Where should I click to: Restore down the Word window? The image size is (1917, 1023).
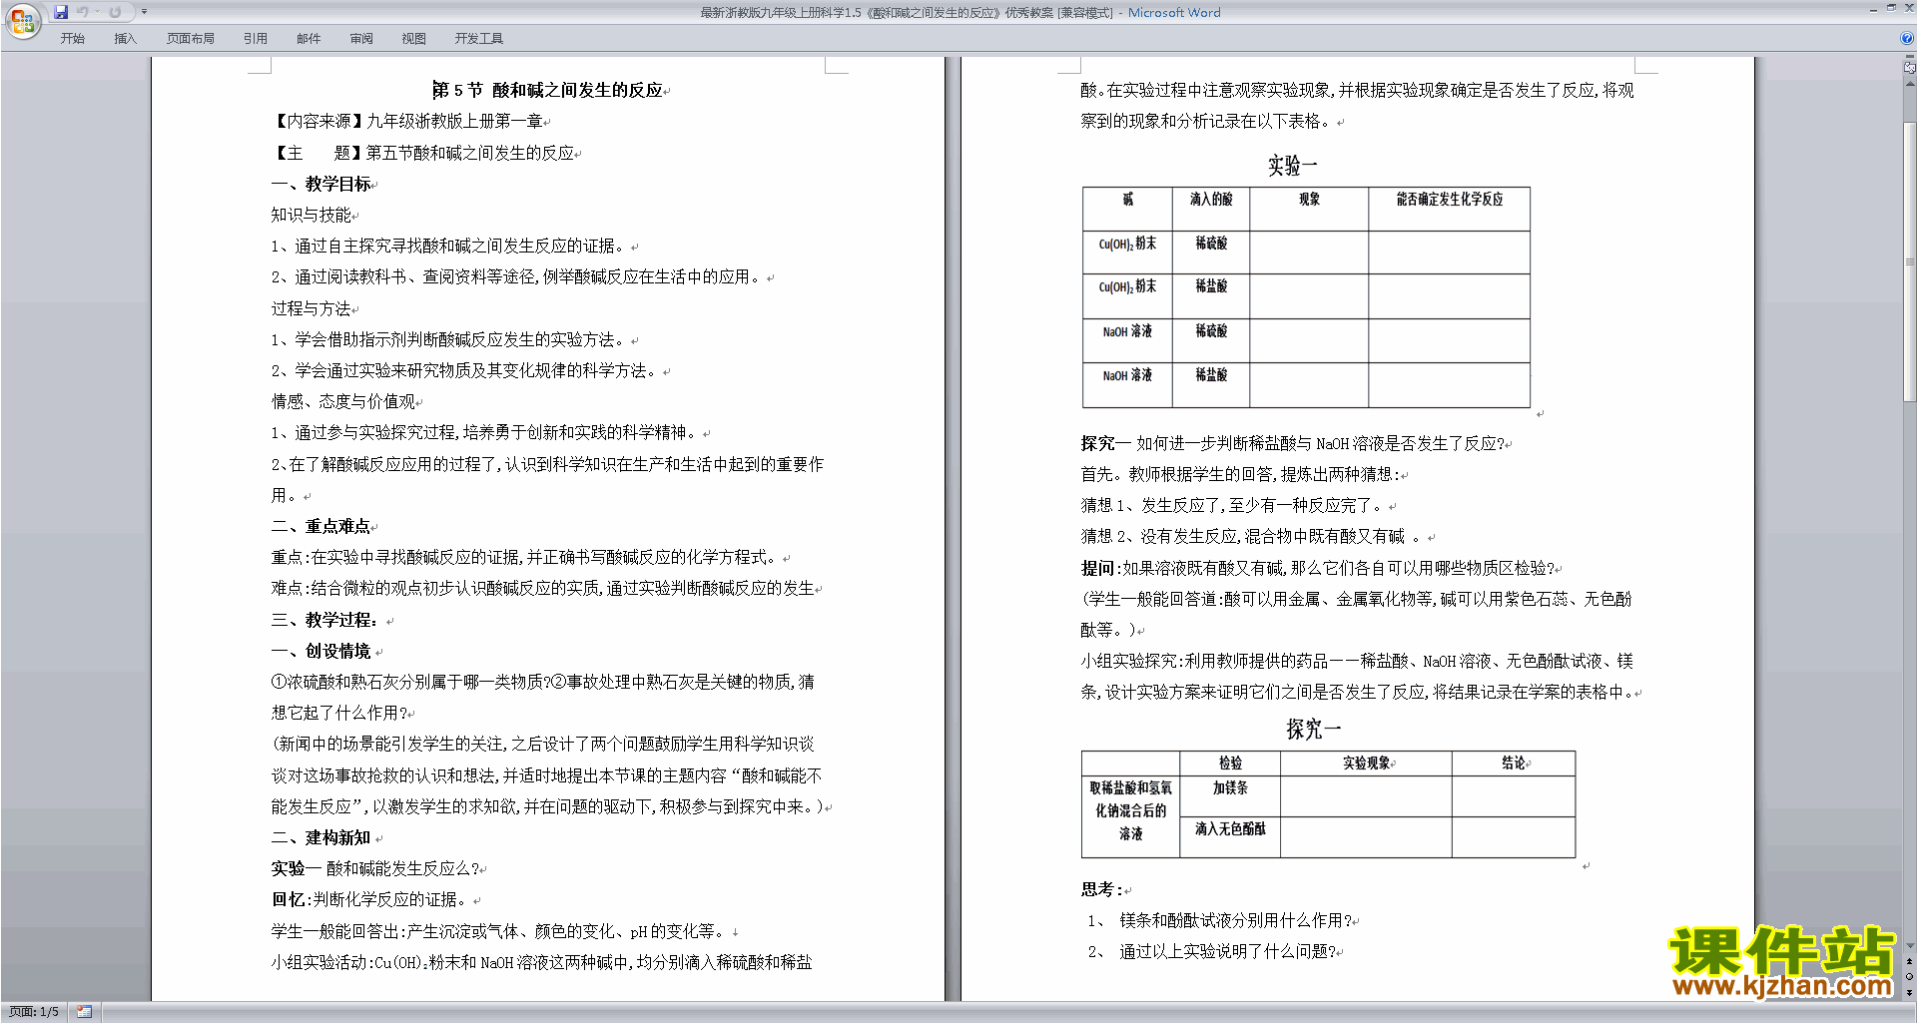tap(1891, 8)
